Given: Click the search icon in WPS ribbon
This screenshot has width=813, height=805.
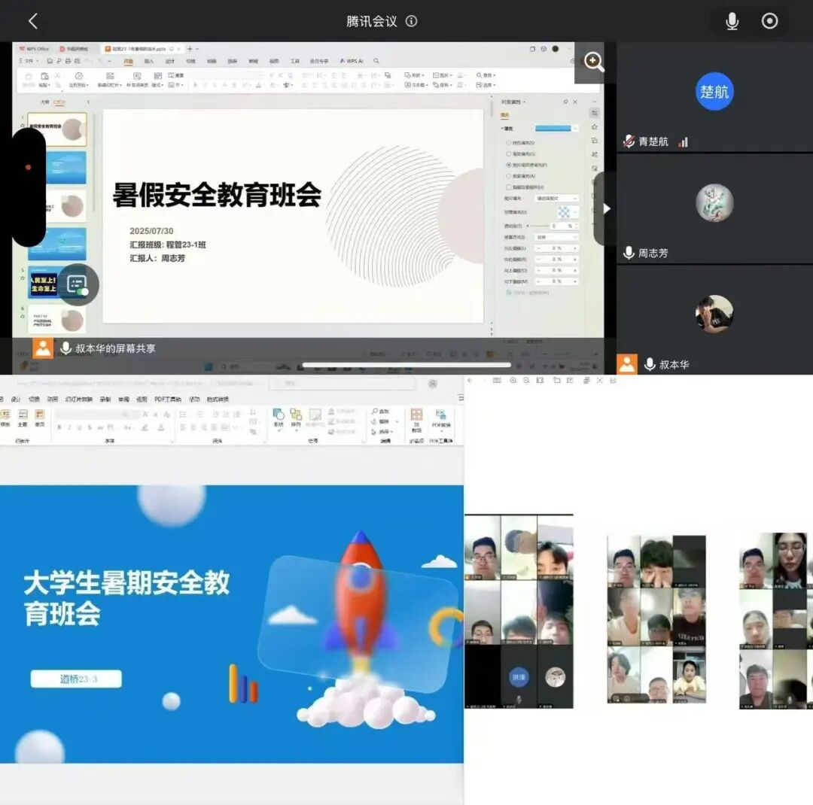Looking at the screenshot, I should [376, 61].
